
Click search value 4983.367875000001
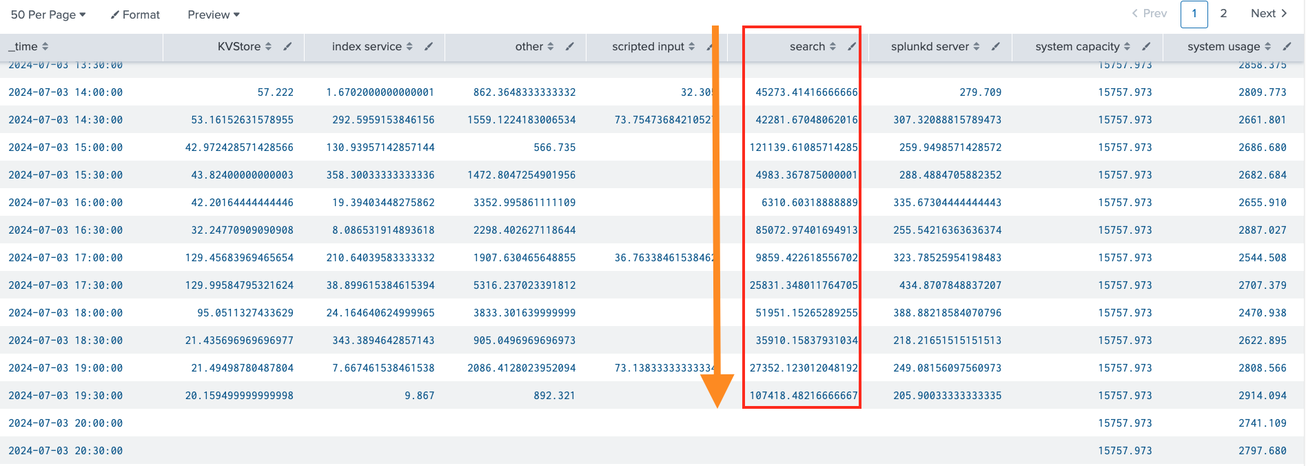click(x=806, y=175)
